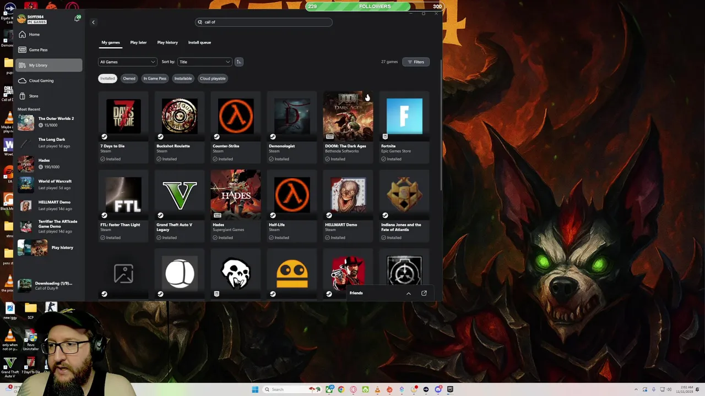The image size is (705, 396).
Task: Open FTL: Faster Than Light tile
Action: coord(123,206)
